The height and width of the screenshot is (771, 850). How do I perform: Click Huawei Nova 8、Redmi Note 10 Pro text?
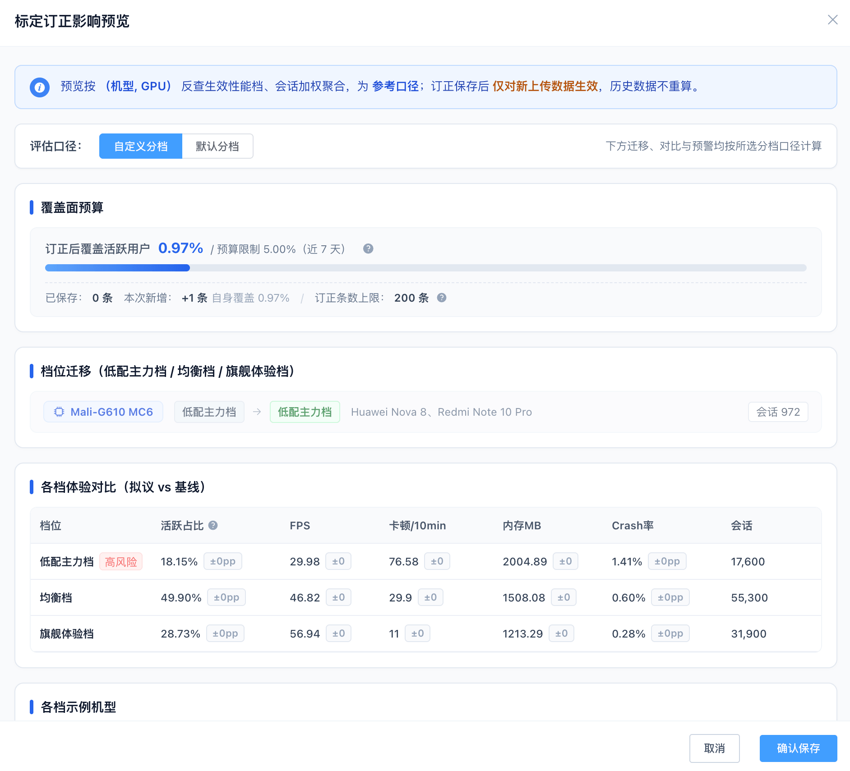[x=441, y=412]
